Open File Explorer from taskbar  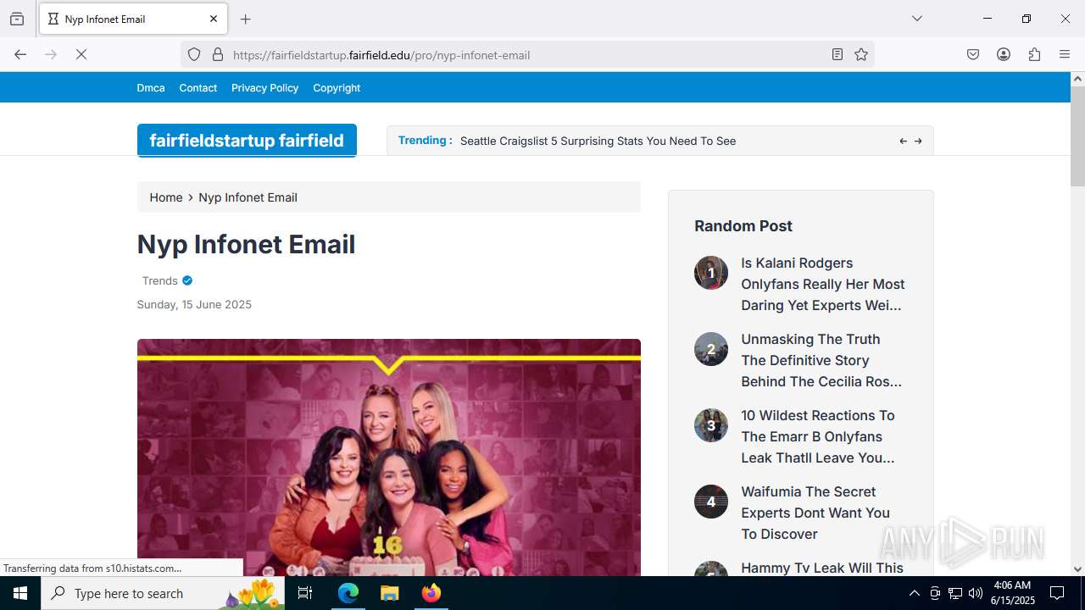[389, 593]
